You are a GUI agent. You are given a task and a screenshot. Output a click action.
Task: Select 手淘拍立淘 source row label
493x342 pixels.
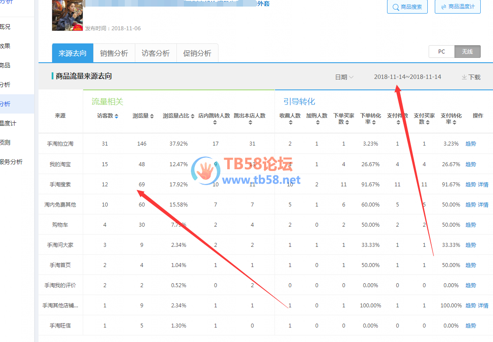[60, 144]
